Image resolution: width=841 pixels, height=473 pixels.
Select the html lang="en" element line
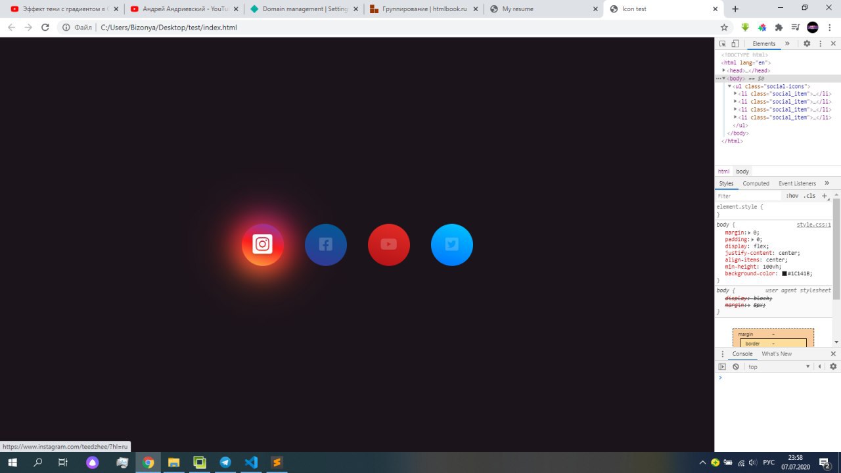click(746, 62)
